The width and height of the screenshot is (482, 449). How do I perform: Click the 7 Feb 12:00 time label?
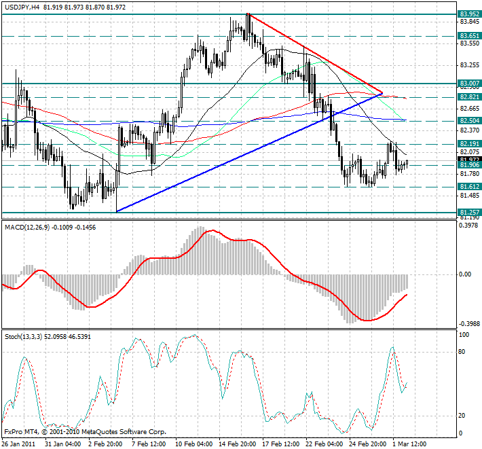[149, 444]
